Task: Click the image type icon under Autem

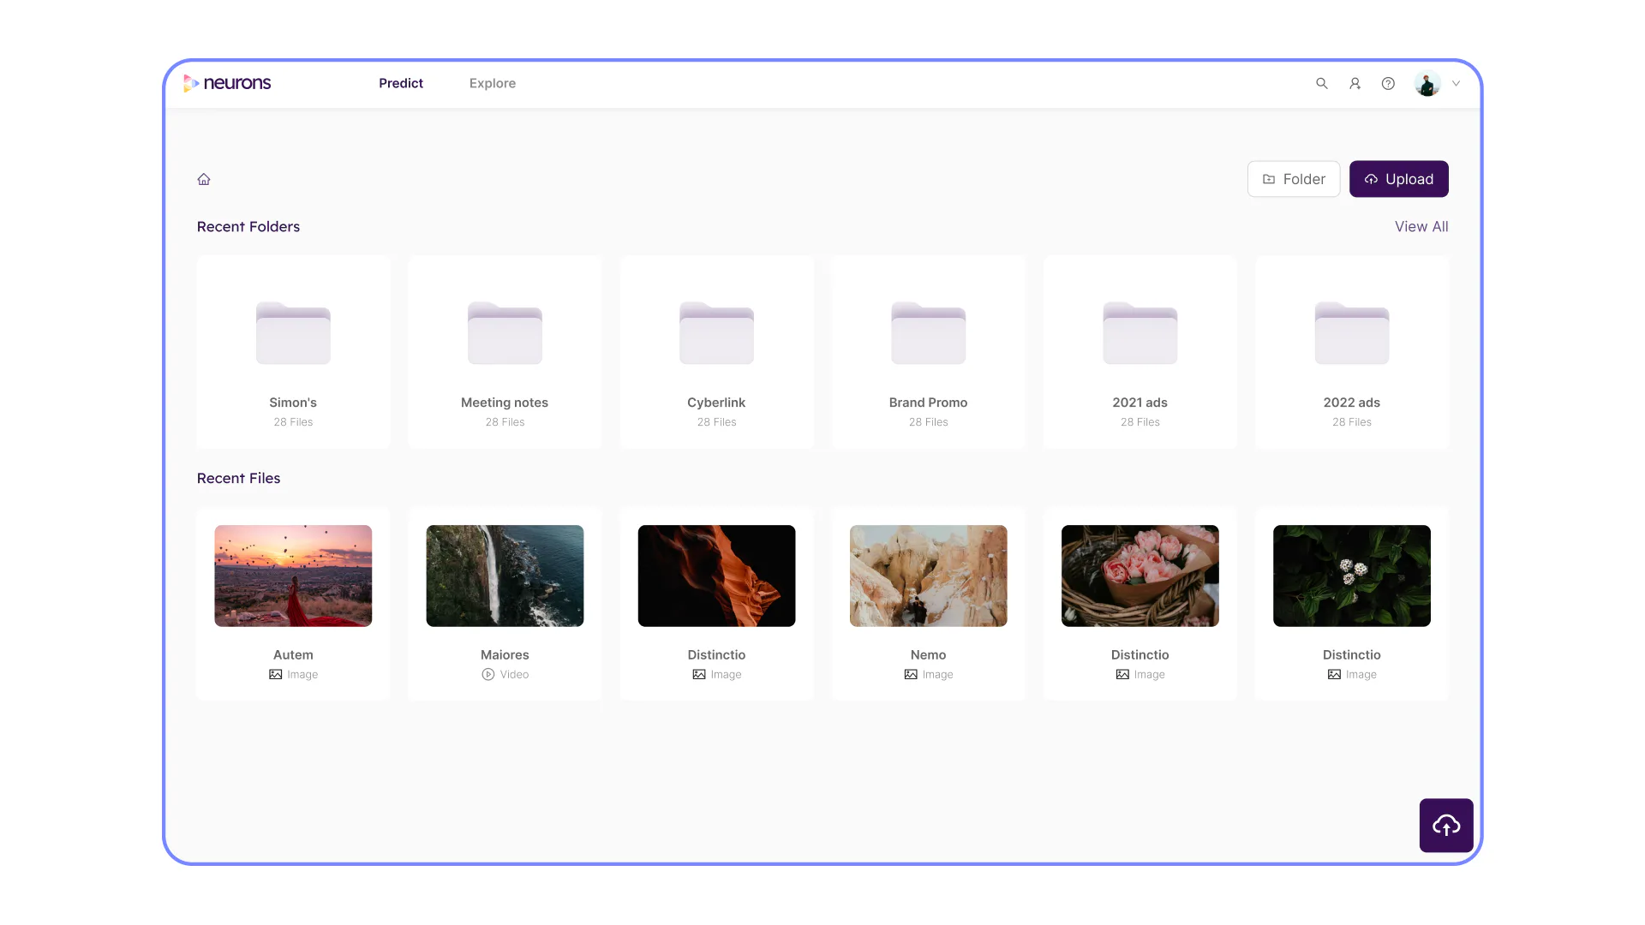Action: coord(275,674)
